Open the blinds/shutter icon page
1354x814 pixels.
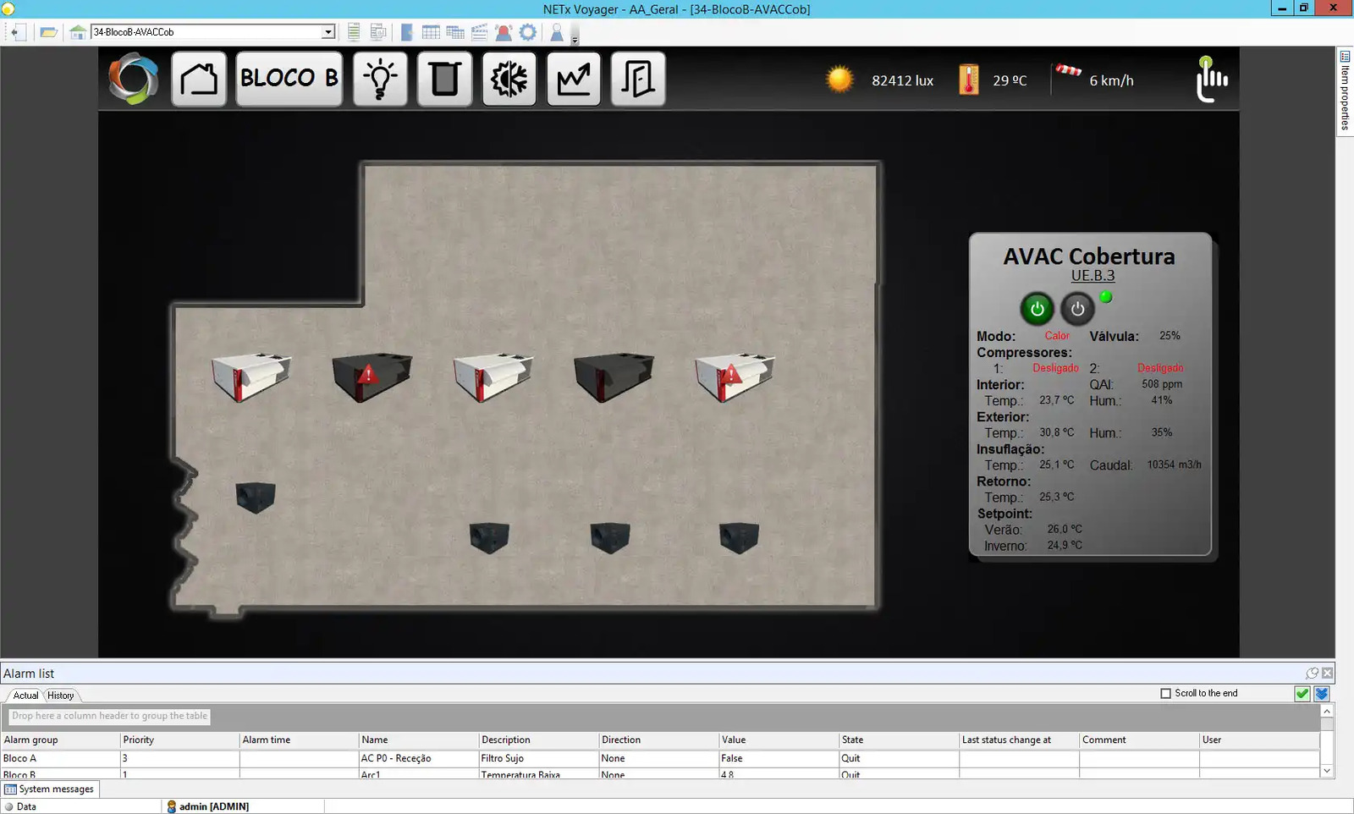click(444, 79)
